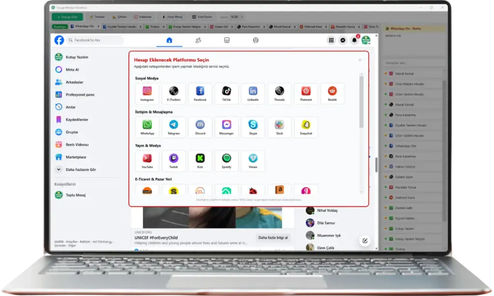The height and width of the screenshot is (296, 494).
Task: Select the Telegram platform icon
Action: click(x=174, y=127)
